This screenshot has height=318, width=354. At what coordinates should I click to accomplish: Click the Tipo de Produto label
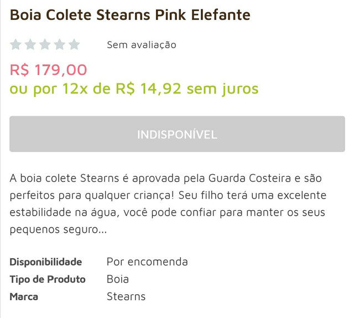pos(48,279)
